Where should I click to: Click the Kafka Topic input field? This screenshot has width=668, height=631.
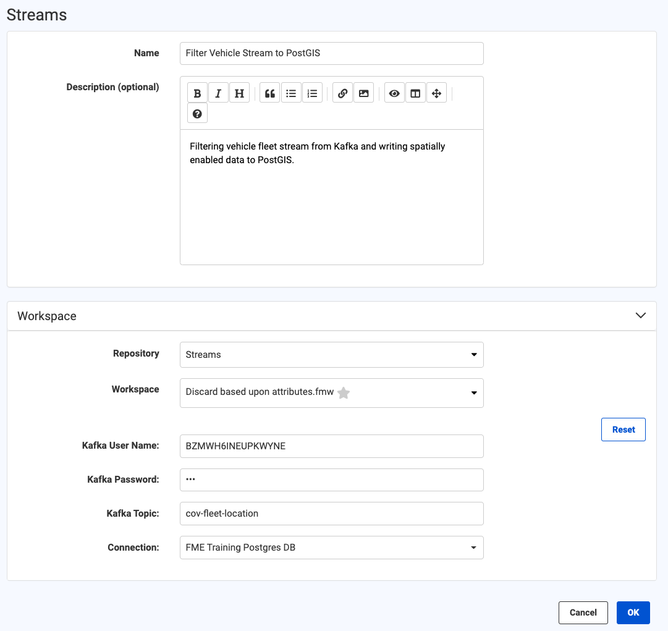[332, 514]
